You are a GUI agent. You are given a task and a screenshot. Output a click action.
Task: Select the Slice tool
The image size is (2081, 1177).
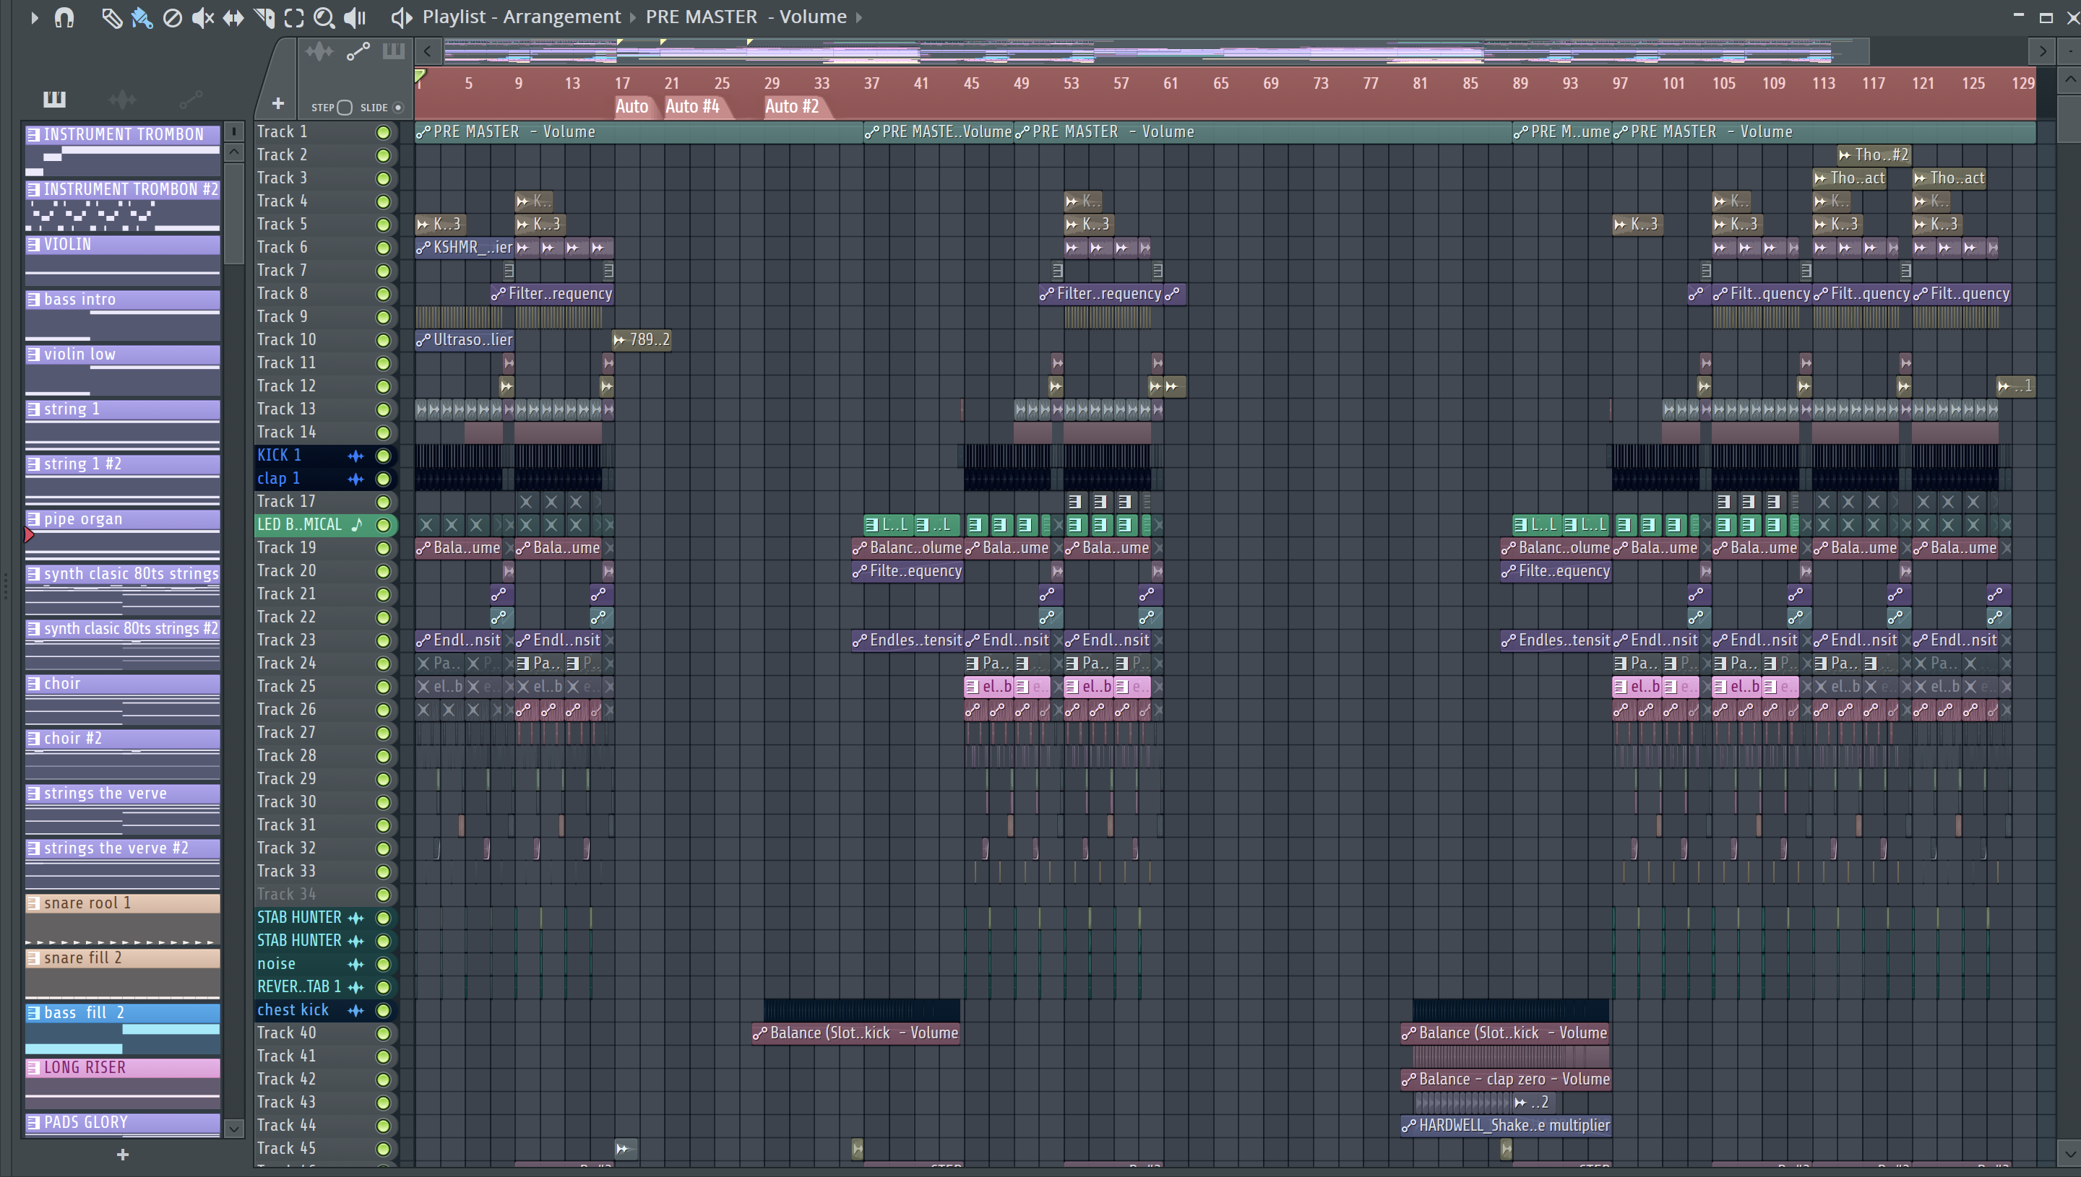(264, 17)
